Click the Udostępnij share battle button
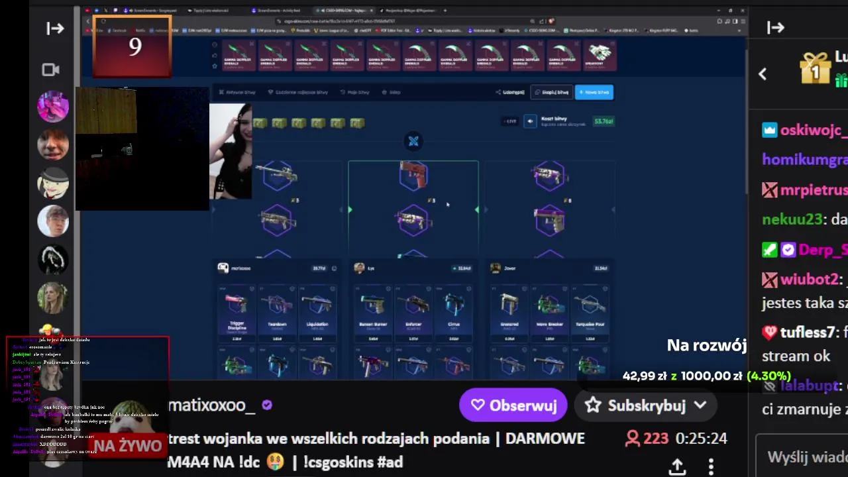Screen dimensions: 848x477 (x=511, y=92)
